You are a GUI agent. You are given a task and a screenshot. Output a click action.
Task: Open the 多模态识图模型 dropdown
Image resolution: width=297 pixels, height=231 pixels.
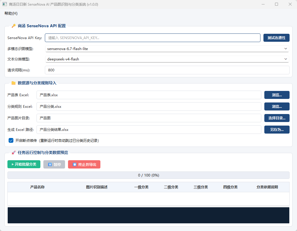167,49
